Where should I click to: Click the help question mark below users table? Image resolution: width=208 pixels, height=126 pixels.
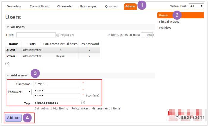(7, 64)
